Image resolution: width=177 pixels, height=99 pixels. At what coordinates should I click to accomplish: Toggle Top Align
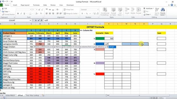[47, 10]
